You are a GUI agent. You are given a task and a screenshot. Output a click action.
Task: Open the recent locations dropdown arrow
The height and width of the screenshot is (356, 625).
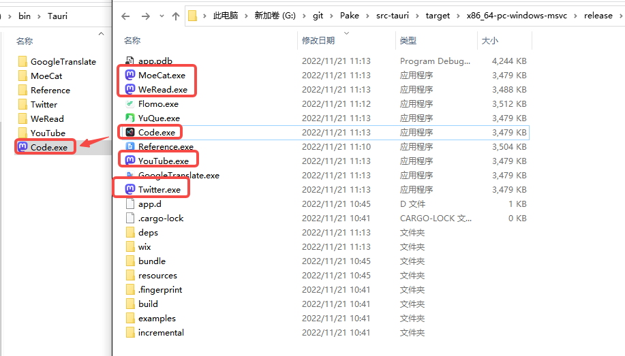click(162, 16)
